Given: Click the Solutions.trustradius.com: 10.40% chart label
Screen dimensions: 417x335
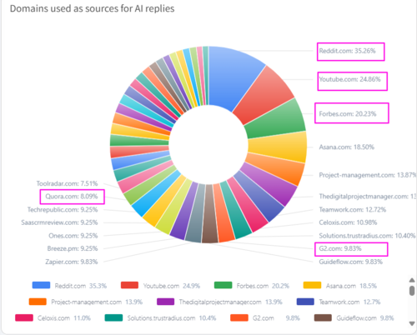Looking at the screenshot, I should [x=367, y=236].
